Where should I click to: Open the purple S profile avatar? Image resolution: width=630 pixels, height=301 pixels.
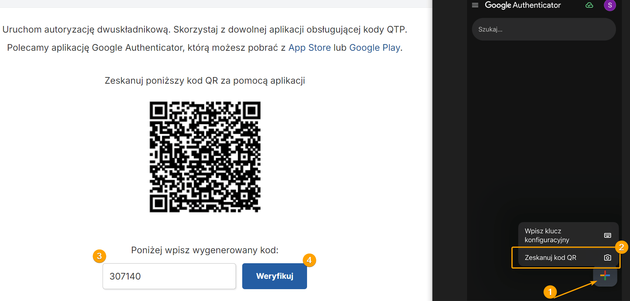coord(610,5)
